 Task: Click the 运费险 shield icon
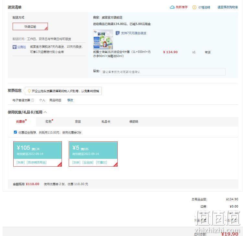[x=14, y=47]
